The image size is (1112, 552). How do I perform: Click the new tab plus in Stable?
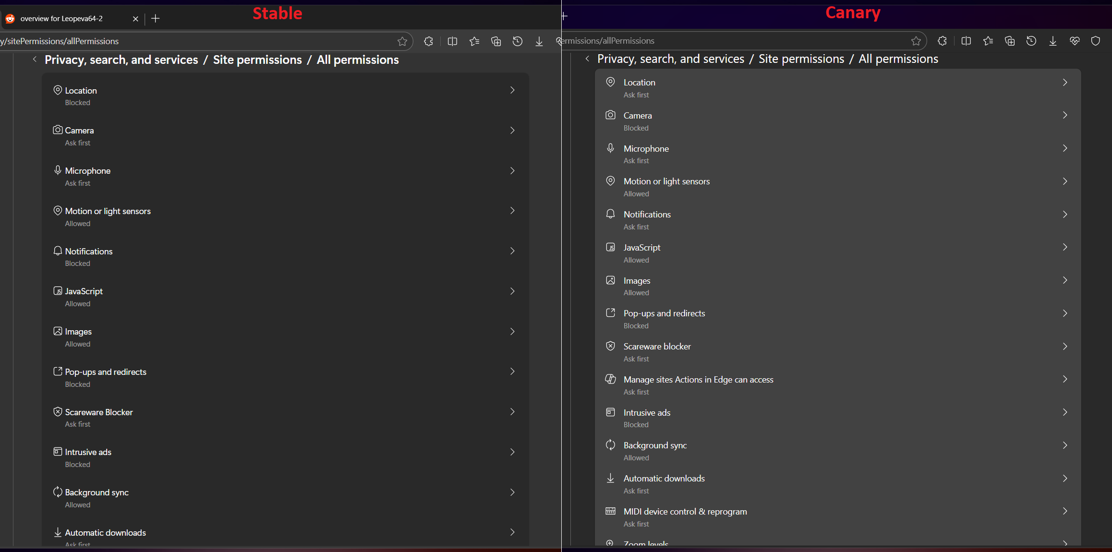pyautogui.click(x=155, y=19)
